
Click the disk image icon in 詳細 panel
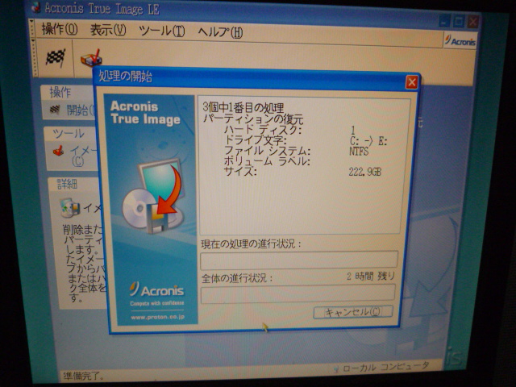[x=70, y=207]
